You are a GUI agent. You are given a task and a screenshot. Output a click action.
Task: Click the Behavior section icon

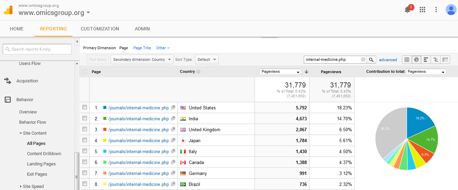pyautogui.click(x=8, y=100)
